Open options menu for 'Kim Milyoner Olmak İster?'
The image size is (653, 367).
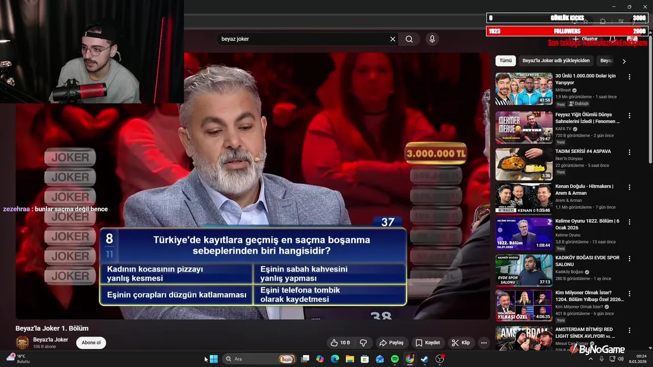[x=630, y=294]
